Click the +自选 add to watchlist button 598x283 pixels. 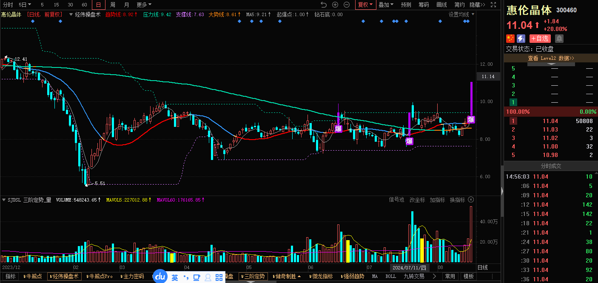coord(540,39)
